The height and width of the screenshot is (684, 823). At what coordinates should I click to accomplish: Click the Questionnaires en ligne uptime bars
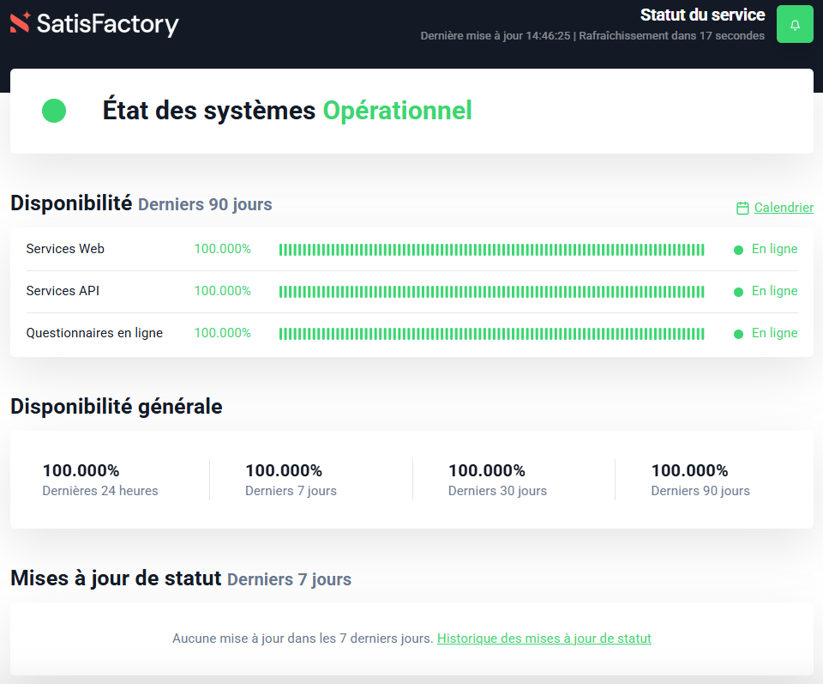tap(491, 334)
